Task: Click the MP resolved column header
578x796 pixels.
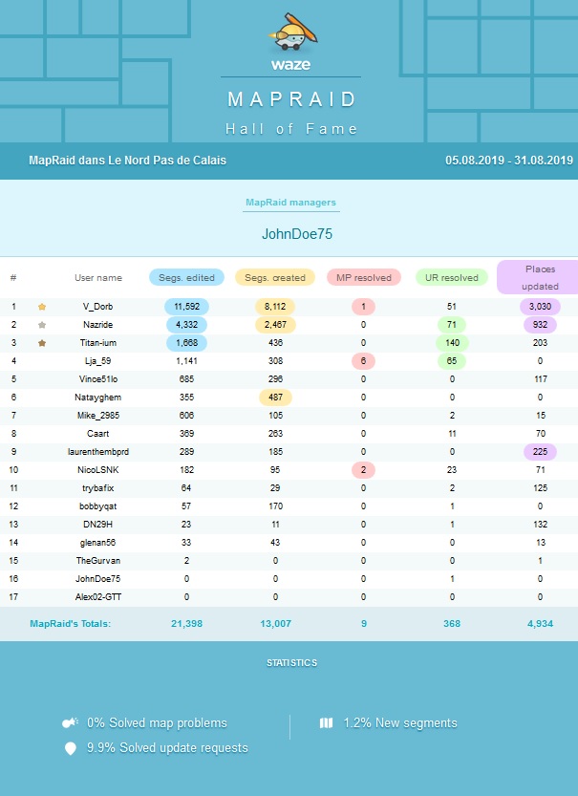Action: click(364, 278)
